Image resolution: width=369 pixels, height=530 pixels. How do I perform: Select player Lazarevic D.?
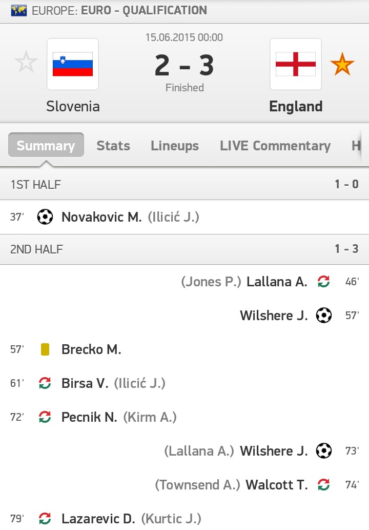(x=98, y=519)
